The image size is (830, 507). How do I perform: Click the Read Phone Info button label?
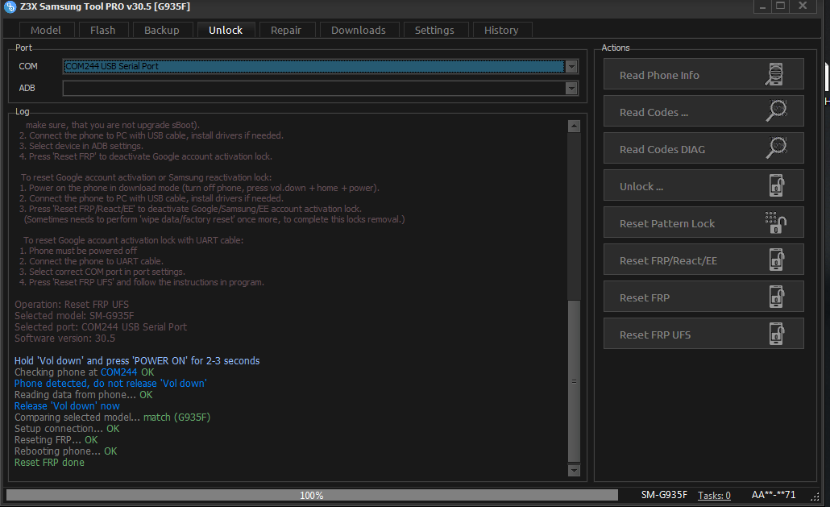659,75
